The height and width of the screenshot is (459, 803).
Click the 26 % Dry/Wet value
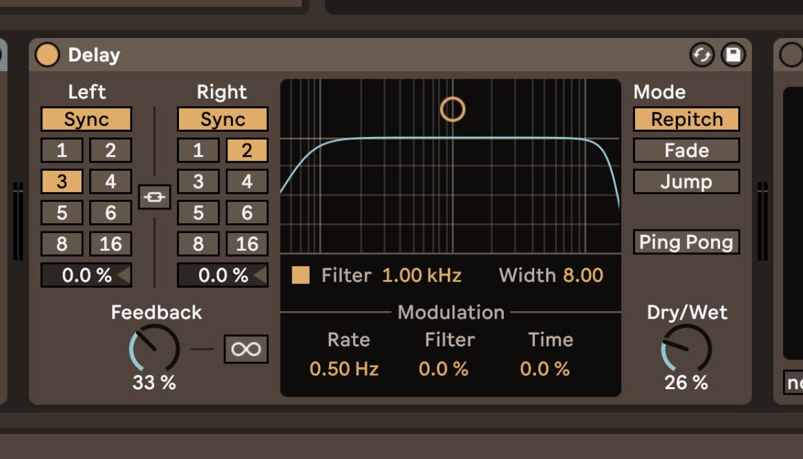click(686, 382)
